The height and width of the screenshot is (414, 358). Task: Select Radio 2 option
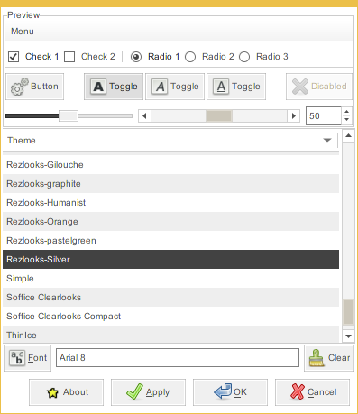[x=190, y=57]
